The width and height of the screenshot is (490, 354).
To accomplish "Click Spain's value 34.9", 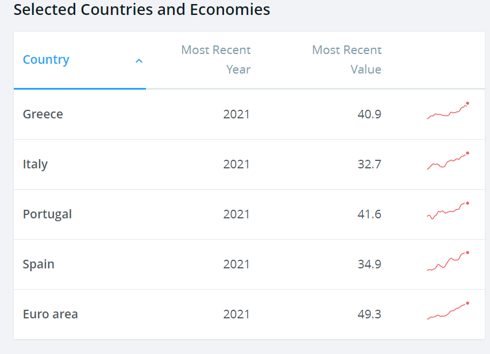I will pyautogui.click(x=369, y=264).
